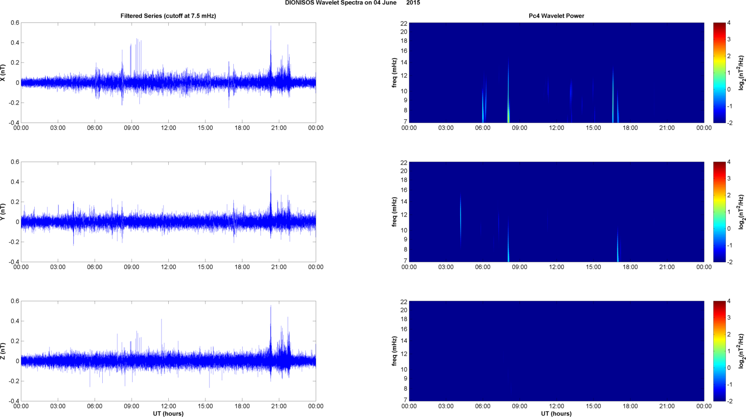The height and width of the screenshot is (417, 746).
Task: Click the top spectrogram's color scale bar
Action: coord(719,73)
